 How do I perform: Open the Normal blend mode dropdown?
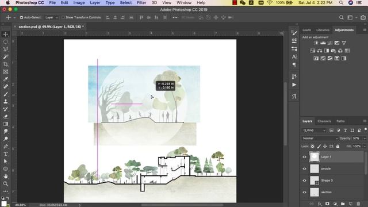pos(320,139)
